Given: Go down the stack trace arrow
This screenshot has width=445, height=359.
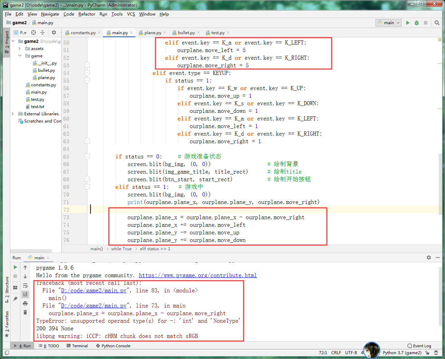Looking at the screenshot, I should (x=25, y=276).
